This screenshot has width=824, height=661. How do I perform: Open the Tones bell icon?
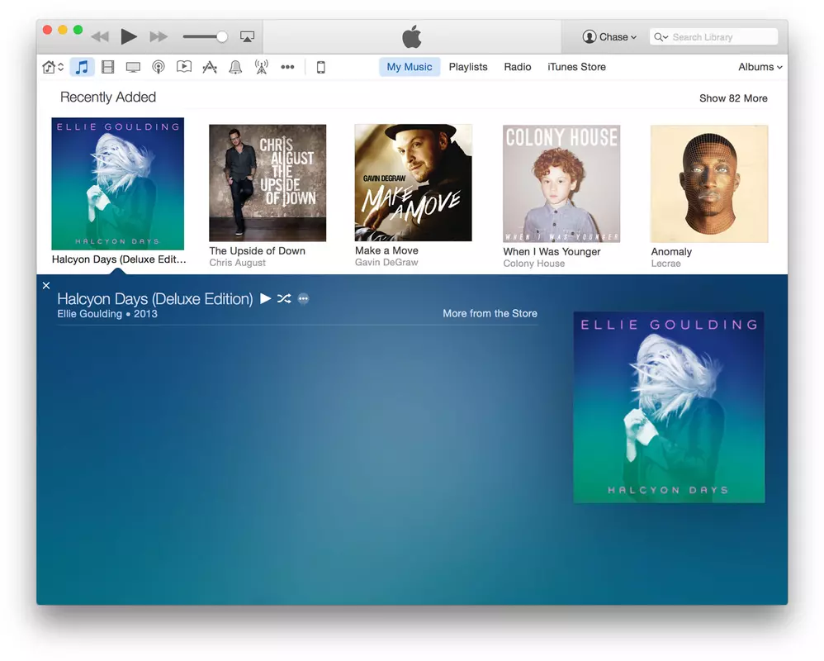235,67
